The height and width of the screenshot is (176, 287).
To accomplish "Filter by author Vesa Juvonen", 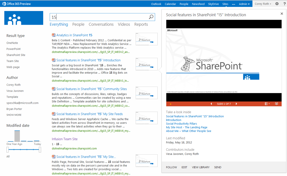I will click(15, 91).
